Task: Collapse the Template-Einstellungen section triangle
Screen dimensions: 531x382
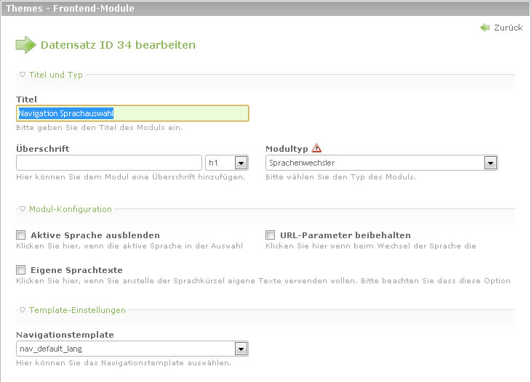Action: click(23, 310)
